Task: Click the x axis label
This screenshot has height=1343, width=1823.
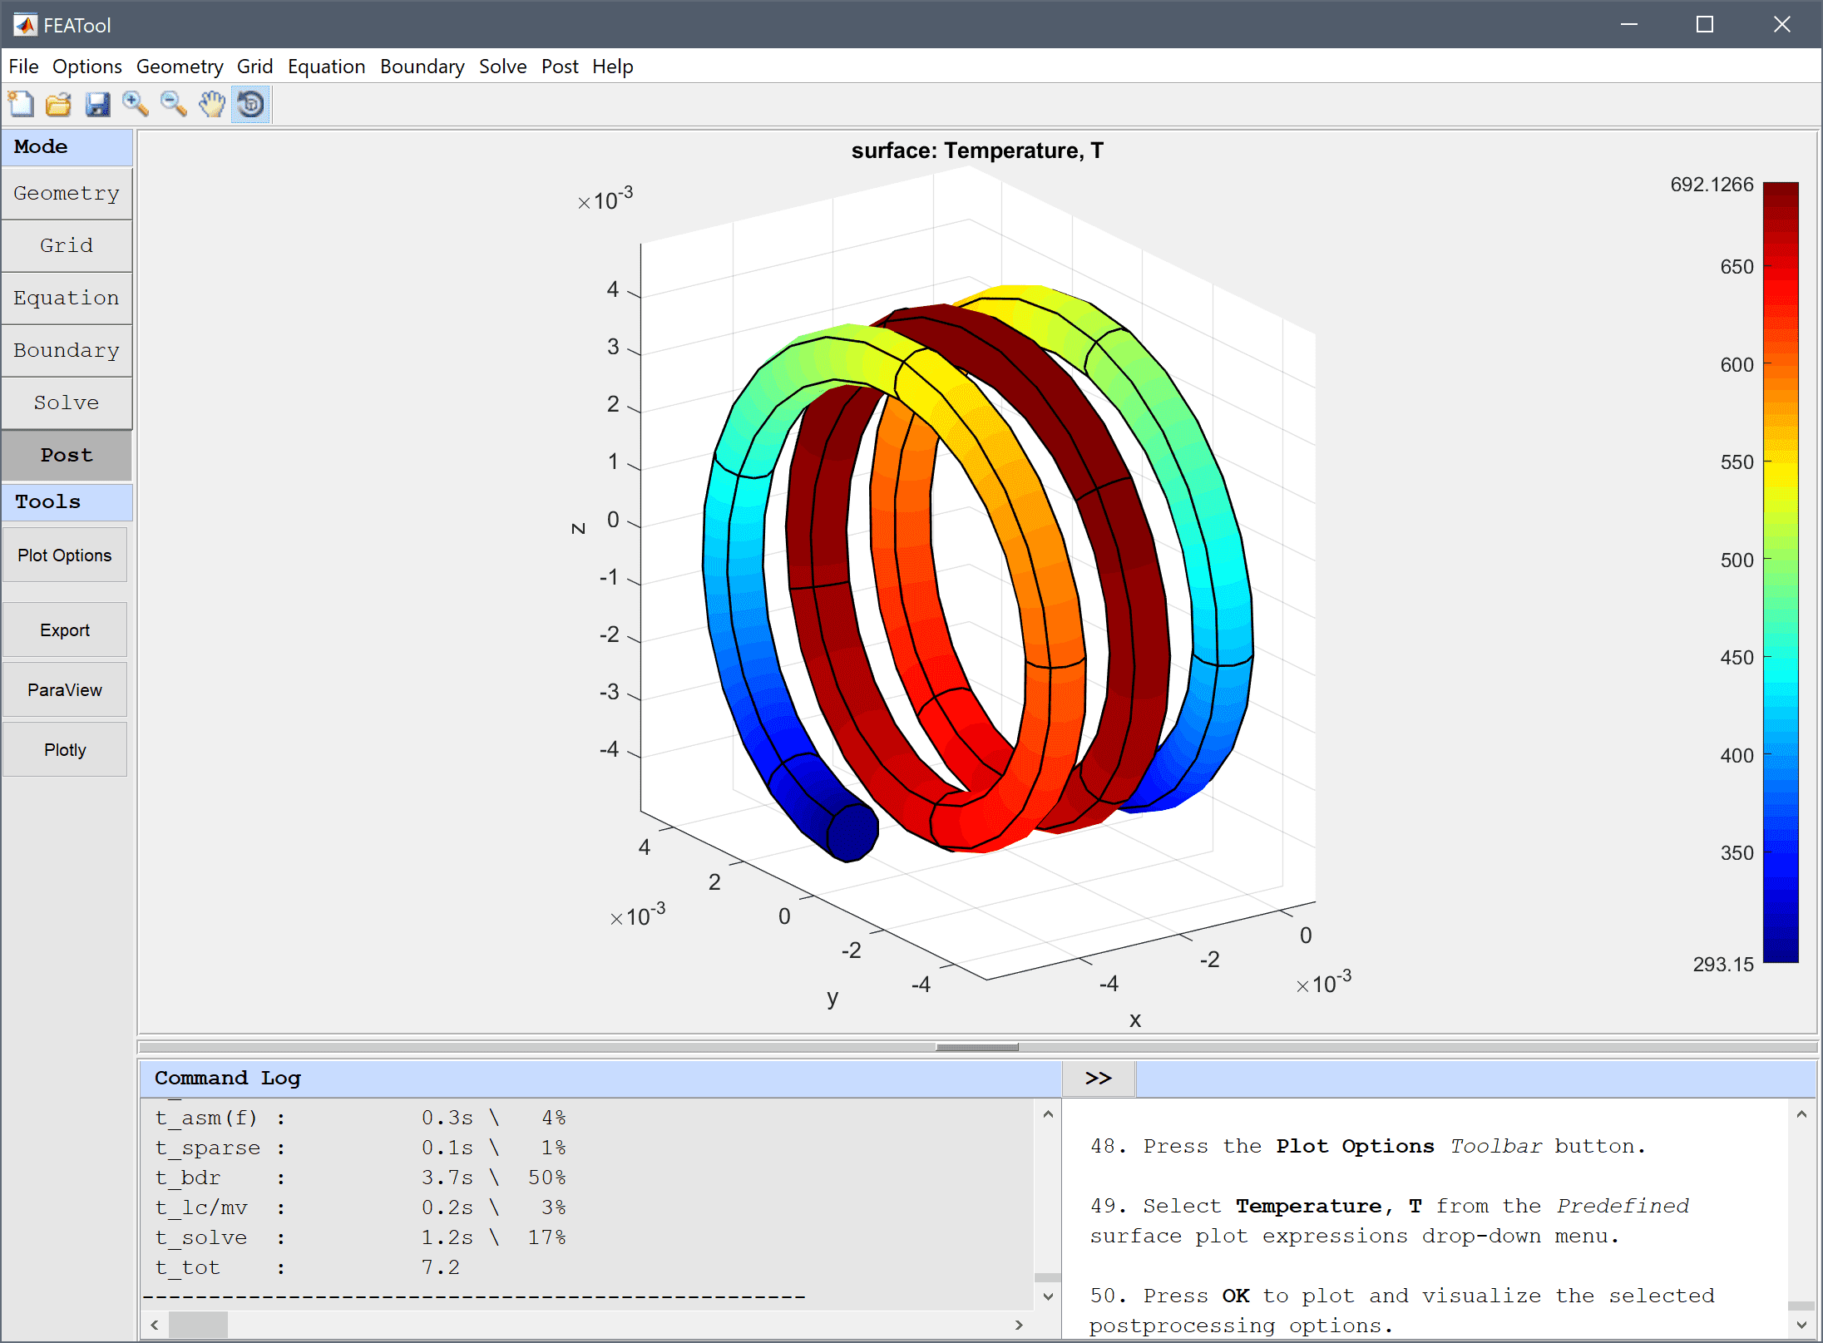Action: point(1135,1020)
